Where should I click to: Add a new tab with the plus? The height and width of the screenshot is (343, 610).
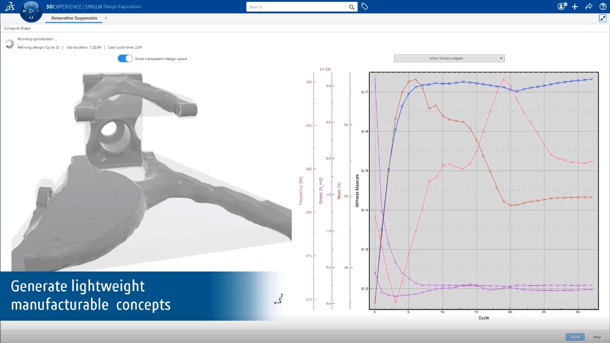106,18
